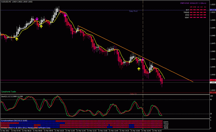Click the SENT row H4 signal arrow

coord(201,18)
